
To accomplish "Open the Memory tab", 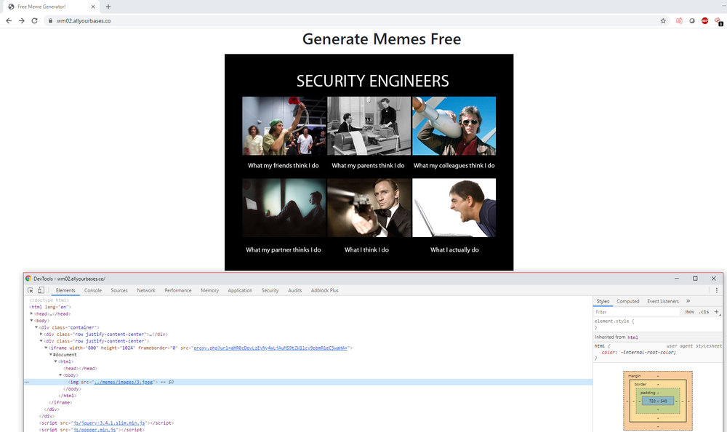I will (x=209, y=290).
